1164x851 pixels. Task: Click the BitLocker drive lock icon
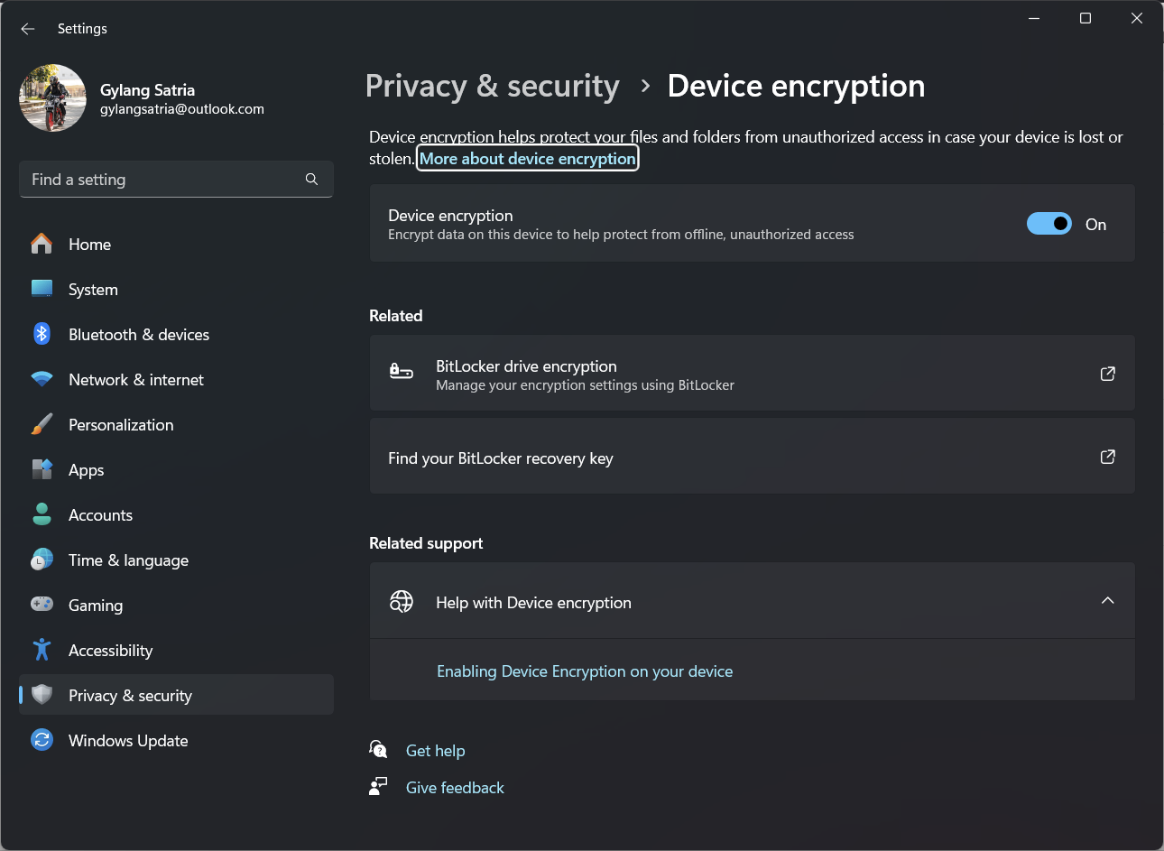(x=401, y=371)
